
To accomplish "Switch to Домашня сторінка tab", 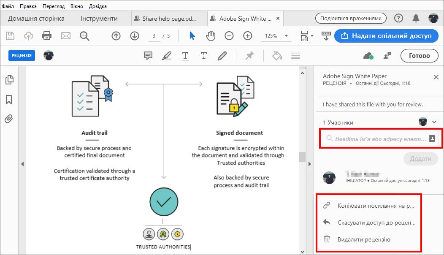I will point(36,19).
